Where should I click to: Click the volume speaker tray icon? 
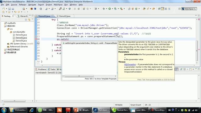tap(196, 110)
